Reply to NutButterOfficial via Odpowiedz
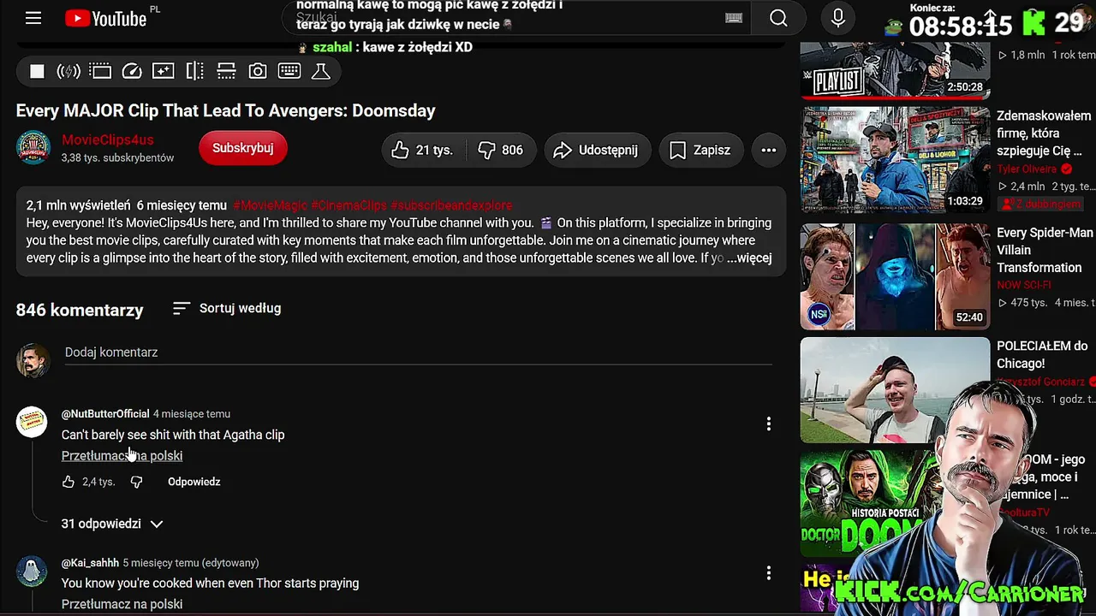 tap(194, 482)
